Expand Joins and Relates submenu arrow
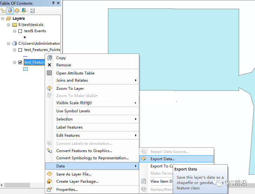Image resolution: width=255 pixels, height=194 pixels. pos(135,80)
